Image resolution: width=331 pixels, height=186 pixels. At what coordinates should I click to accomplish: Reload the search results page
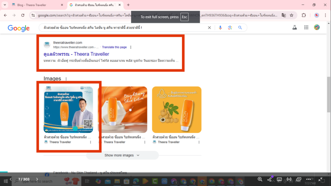click(x=22, y=15)
